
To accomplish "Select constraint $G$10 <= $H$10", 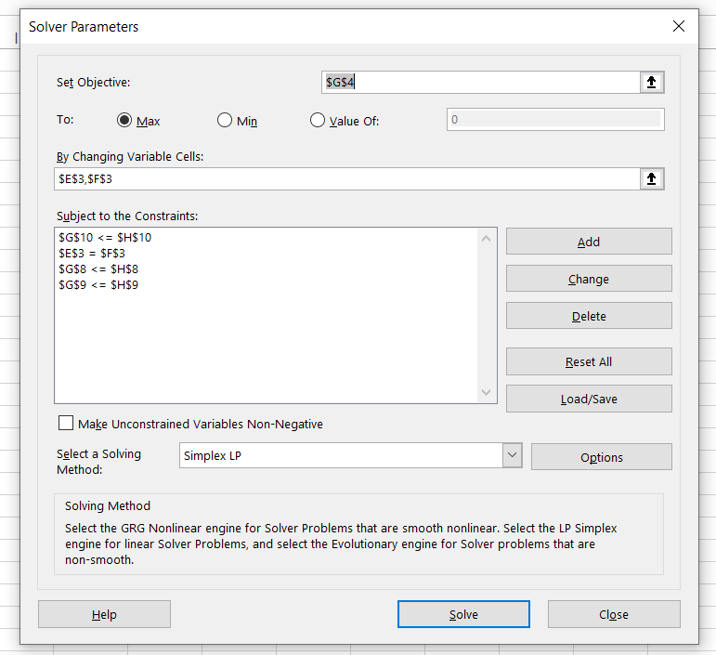I will coord(105,238).
